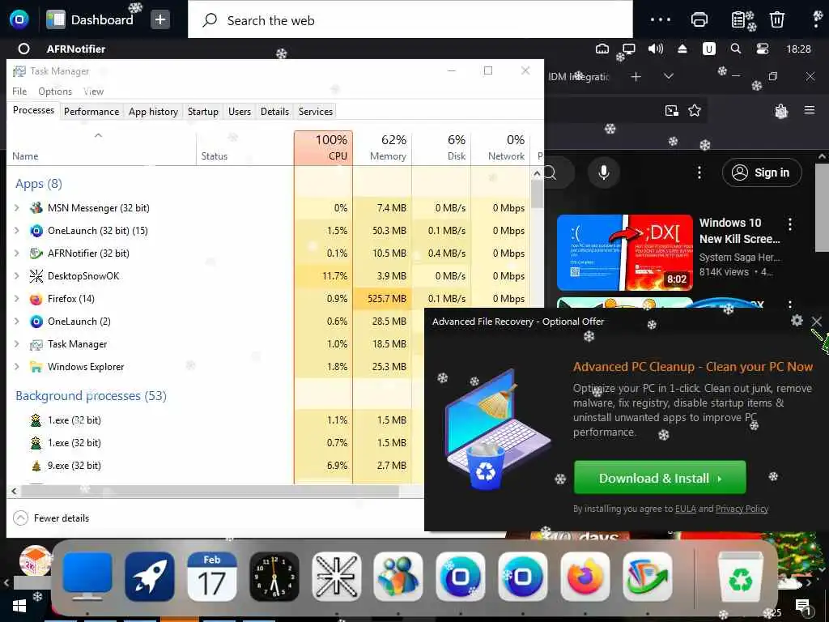This screenshot has height=622, width=829.
Task: Expand the Windows Explorer process row
Action: pyautogui.click(x=16, y=367)
